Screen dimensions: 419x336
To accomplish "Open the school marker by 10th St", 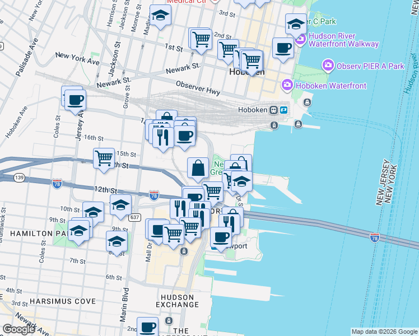I will [93, 212].
